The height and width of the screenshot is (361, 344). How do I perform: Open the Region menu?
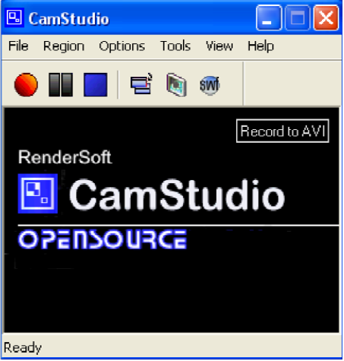64,46
